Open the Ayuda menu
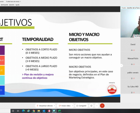 click(x=17, y=5)
